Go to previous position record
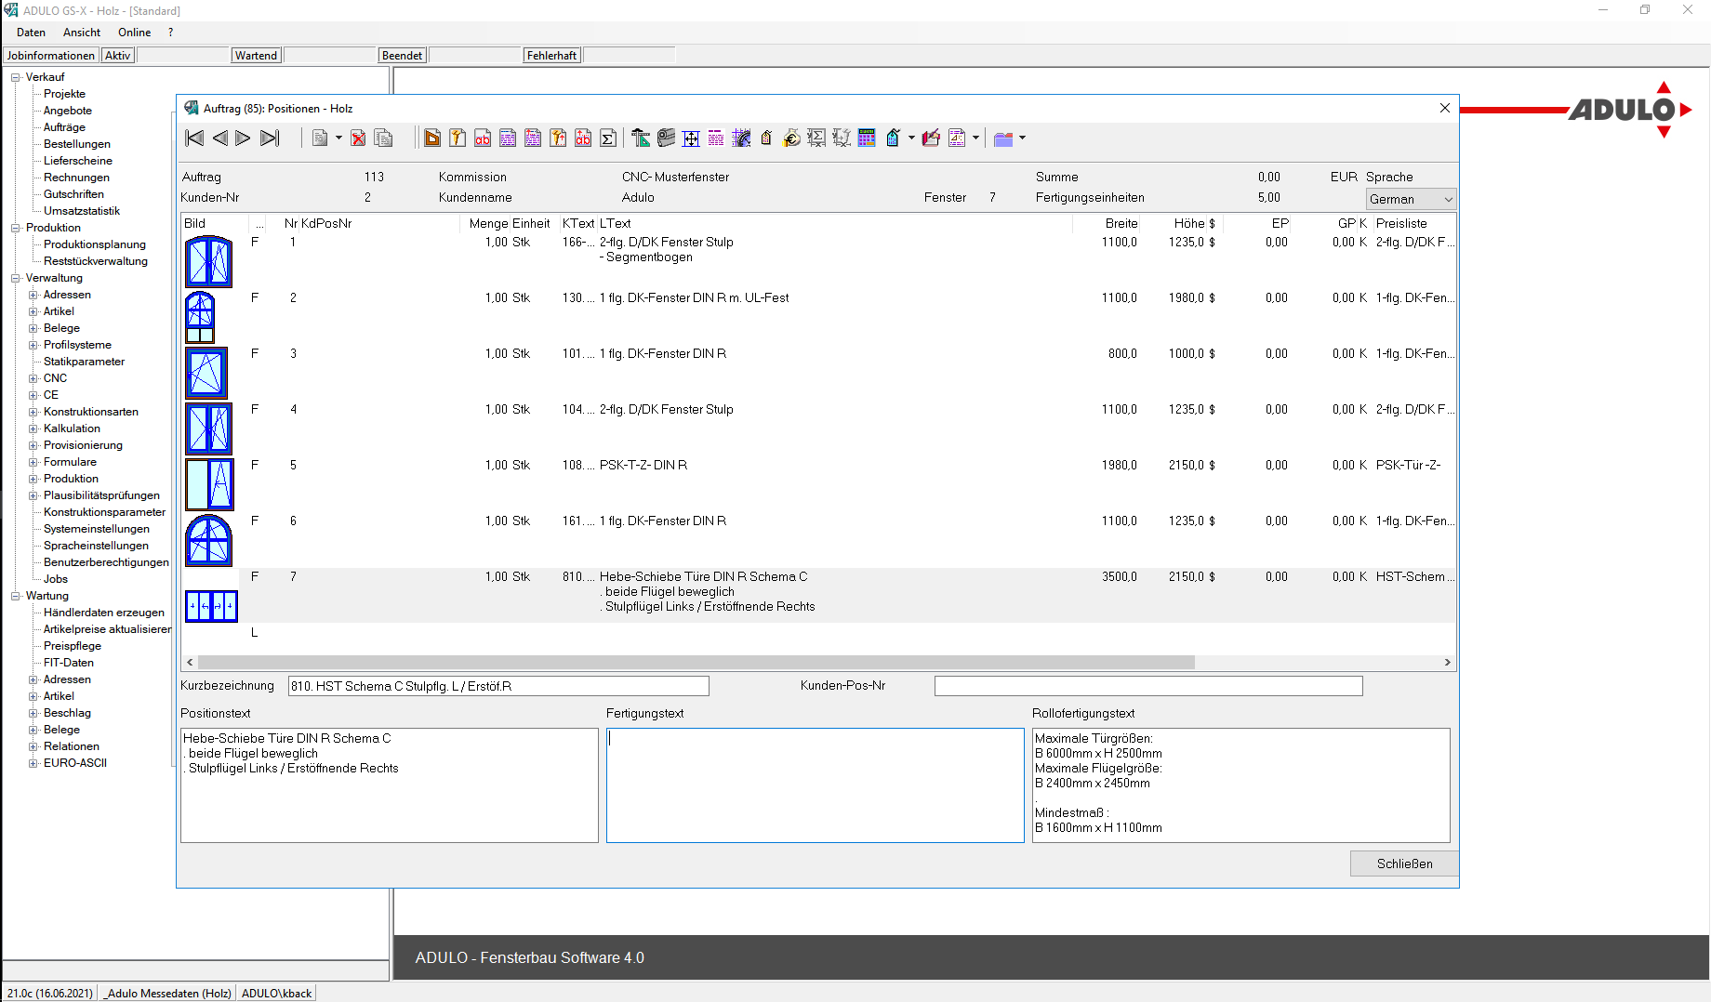Viewport: 1711px width, 1002px height. click(x=219, y=138)
